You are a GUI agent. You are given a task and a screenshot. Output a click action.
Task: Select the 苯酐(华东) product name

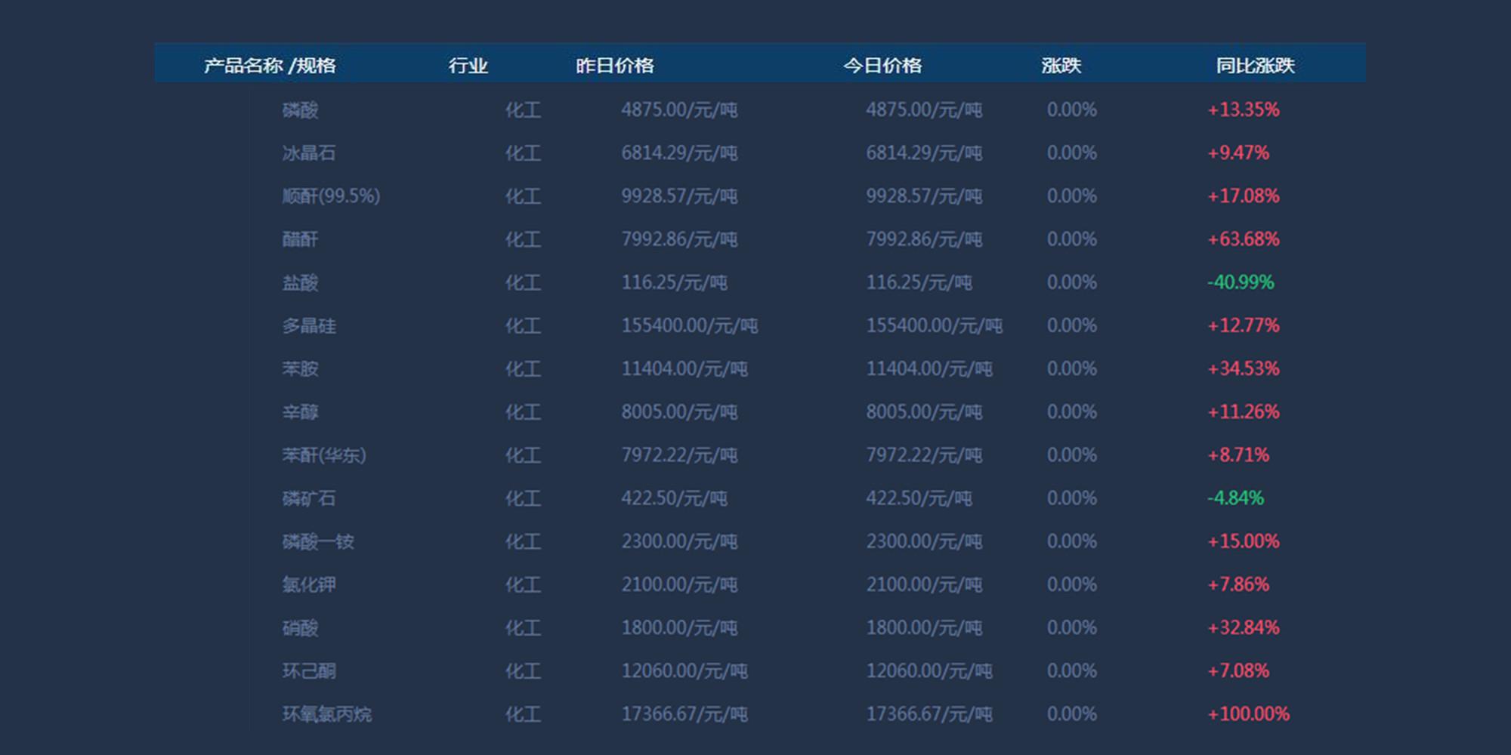323,455
